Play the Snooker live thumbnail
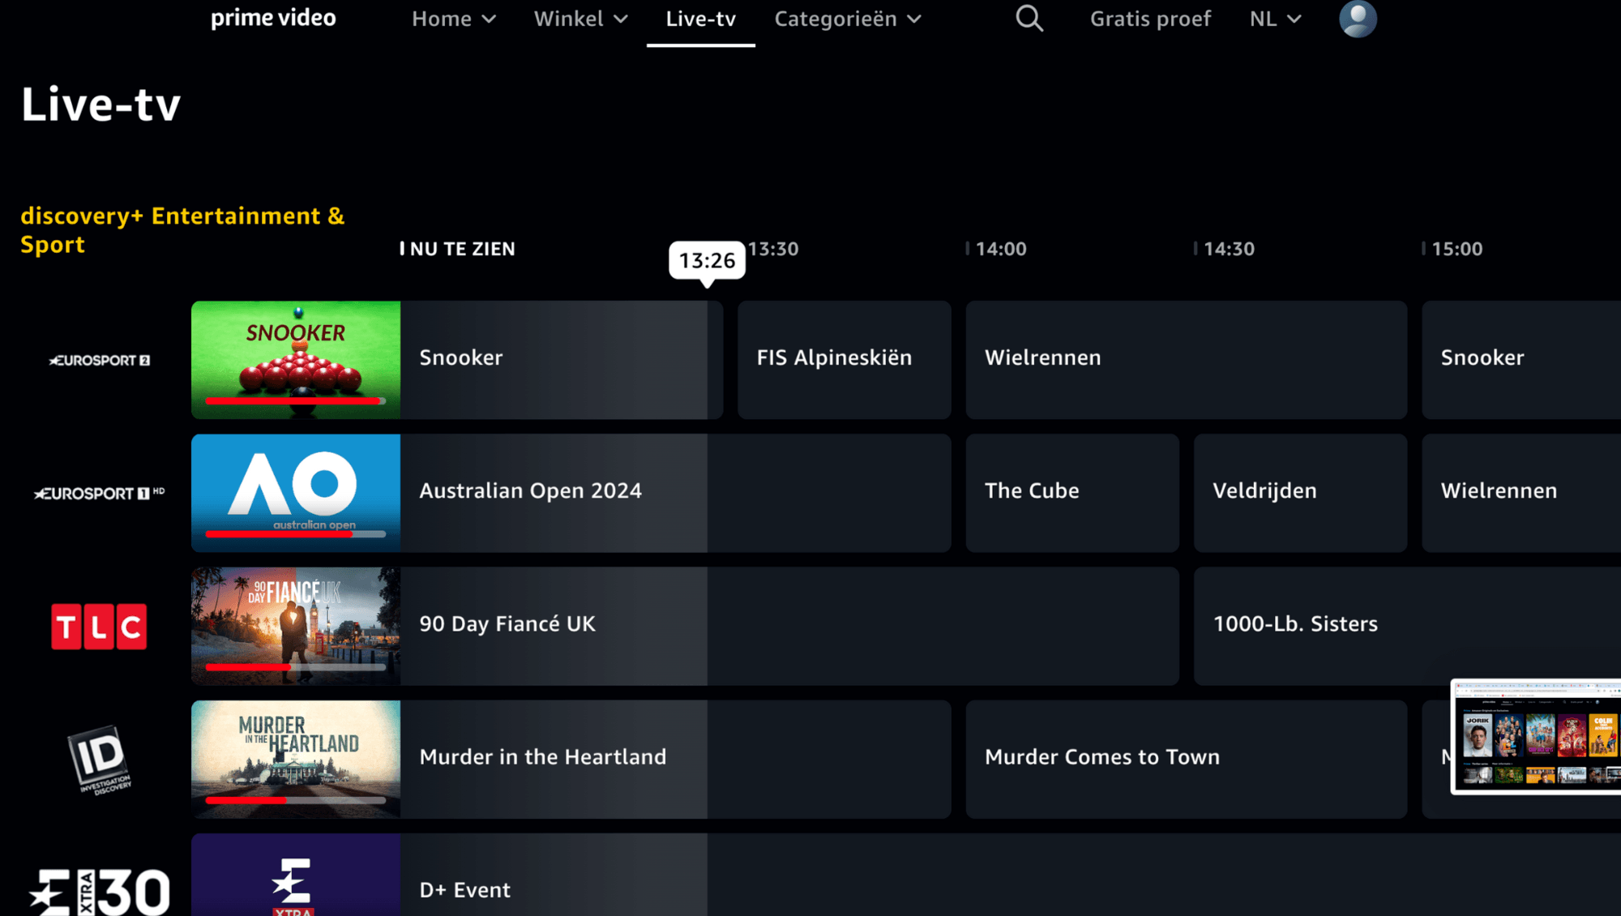This screenshot has width=1621, height=916. tap(296, 360)
